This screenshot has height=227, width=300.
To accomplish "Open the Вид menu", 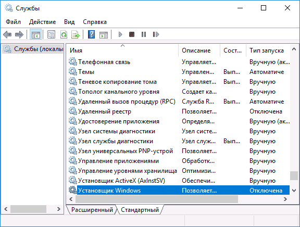I will point(69,22).
